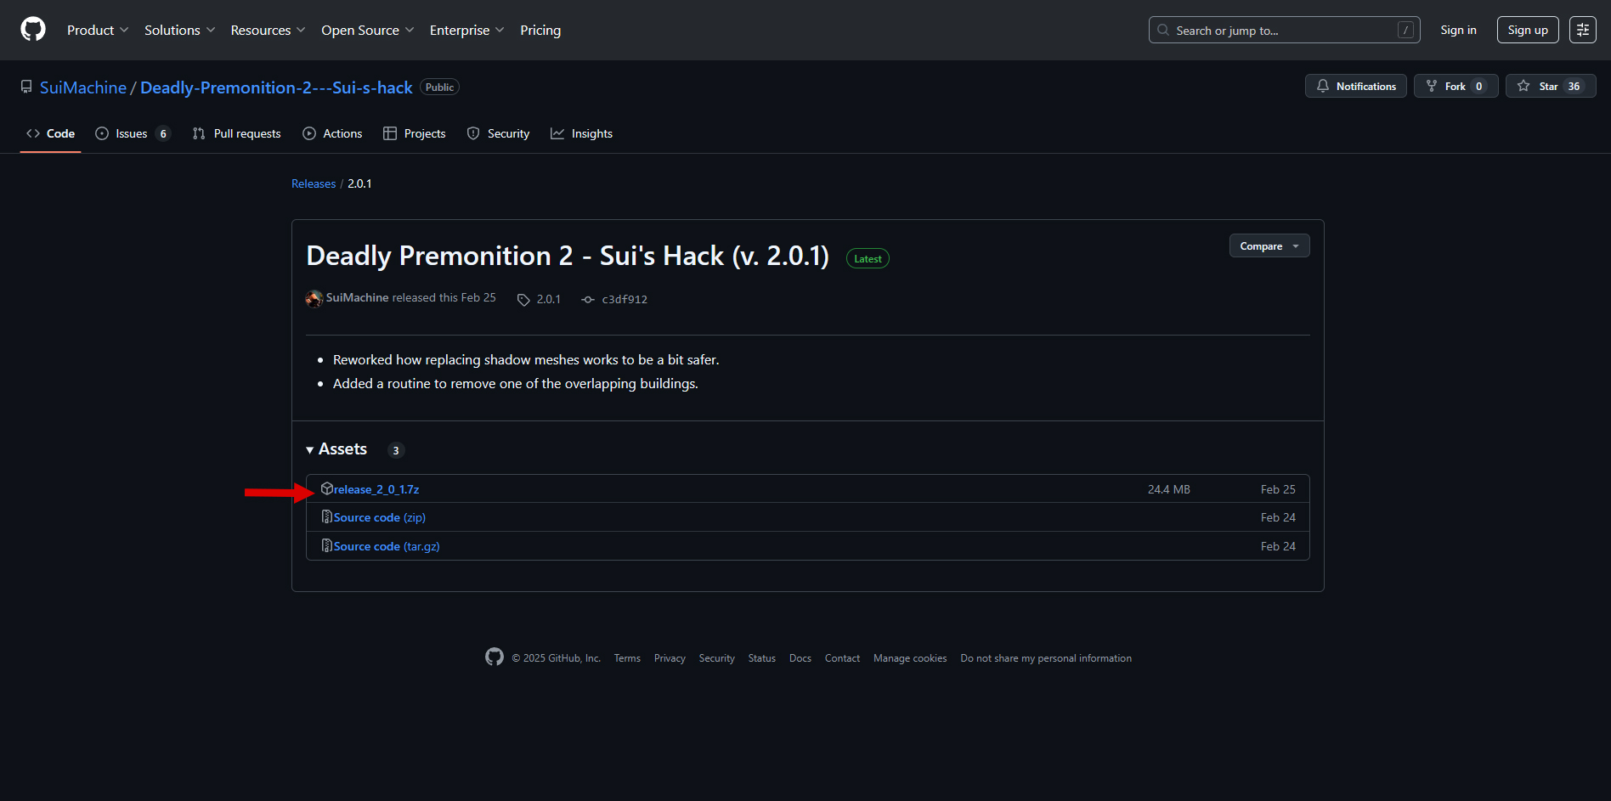
Task: Open the Compare dropdown
Action: (1269, 246)
